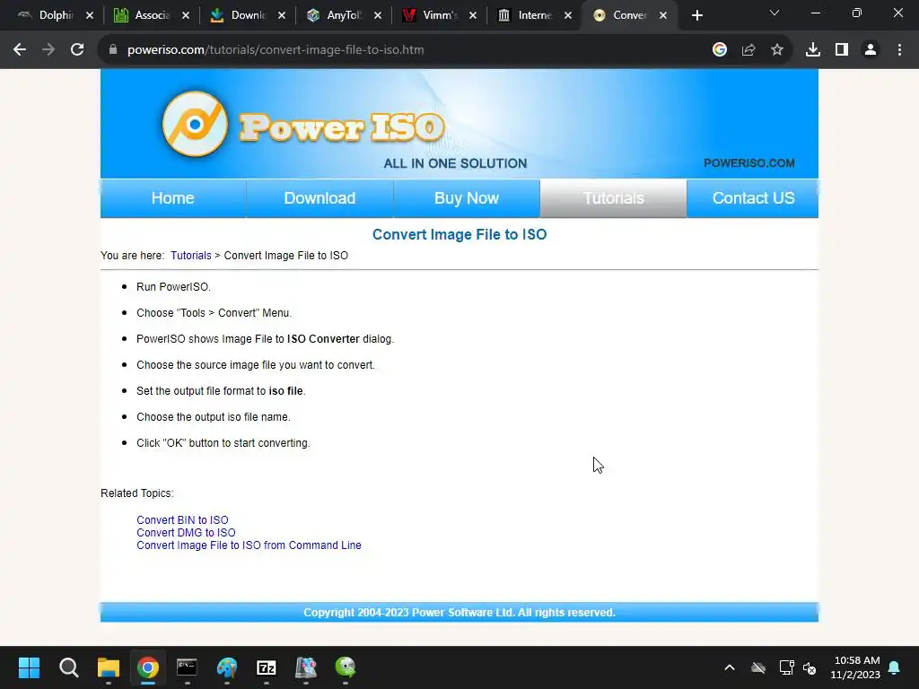Screen dimensions: 919x689
Task: Open 7-Zip from the taskbar
Action: pos(266,667)
